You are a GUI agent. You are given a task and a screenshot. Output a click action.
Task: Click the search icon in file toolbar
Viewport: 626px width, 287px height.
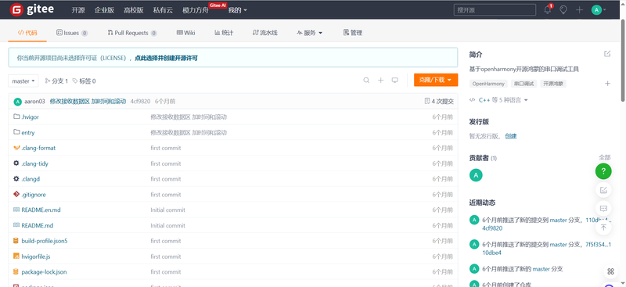[366, 81]
